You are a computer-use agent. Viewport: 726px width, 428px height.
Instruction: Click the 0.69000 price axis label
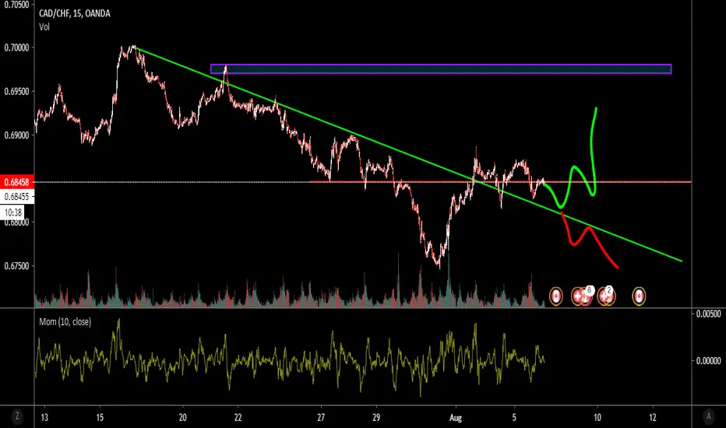click(x=16, y=135)
